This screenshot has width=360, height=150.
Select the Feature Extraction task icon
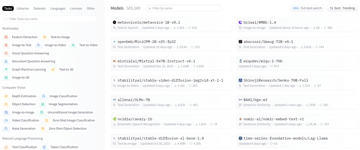coord(6,37)
